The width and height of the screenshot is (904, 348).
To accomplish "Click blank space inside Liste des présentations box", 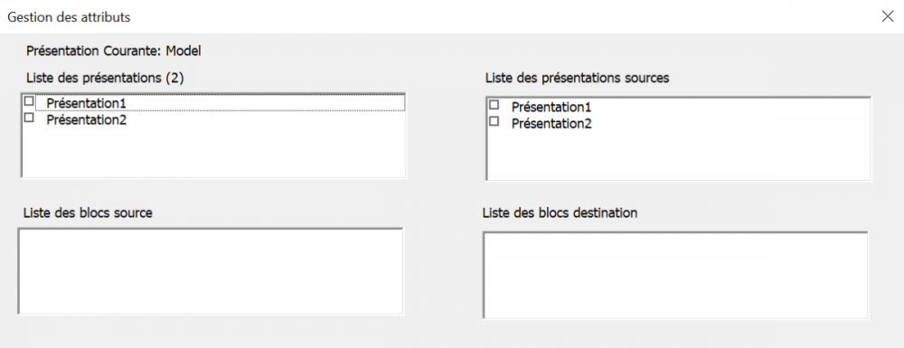I will (213, 153).
